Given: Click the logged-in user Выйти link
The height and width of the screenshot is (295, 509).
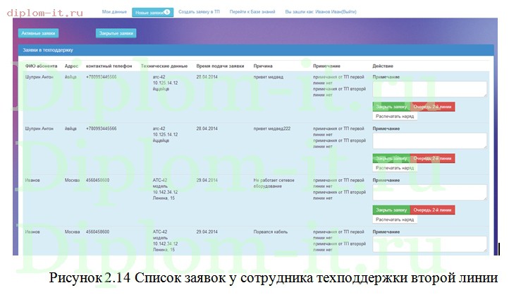Looking at the screenshot, I should pos(349,12).
